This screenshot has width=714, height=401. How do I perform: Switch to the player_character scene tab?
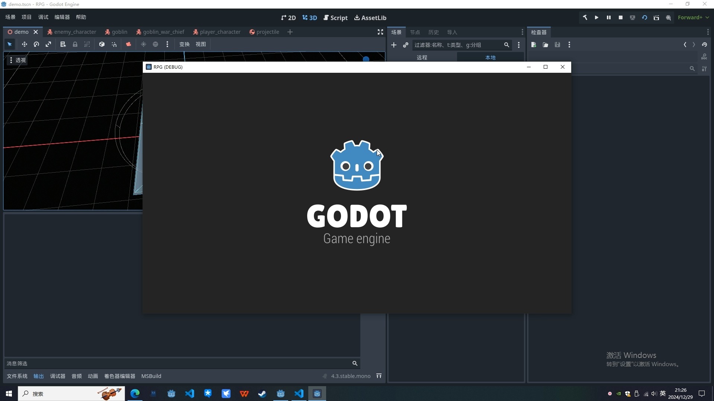pyautogui.click(x=217, y=32)
